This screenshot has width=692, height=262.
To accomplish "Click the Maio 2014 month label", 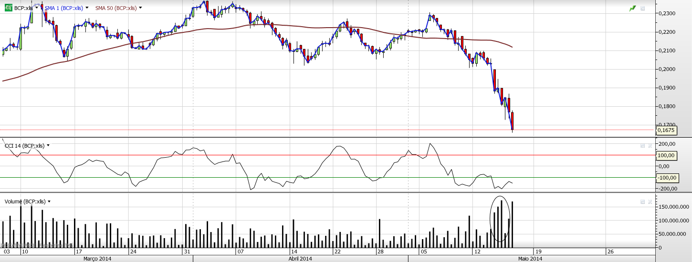I will [x=530, y=259].
